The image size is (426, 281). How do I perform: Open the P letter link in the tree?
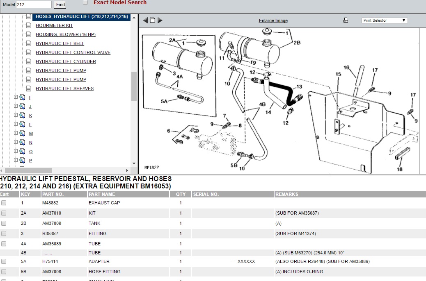coord(30,161)
